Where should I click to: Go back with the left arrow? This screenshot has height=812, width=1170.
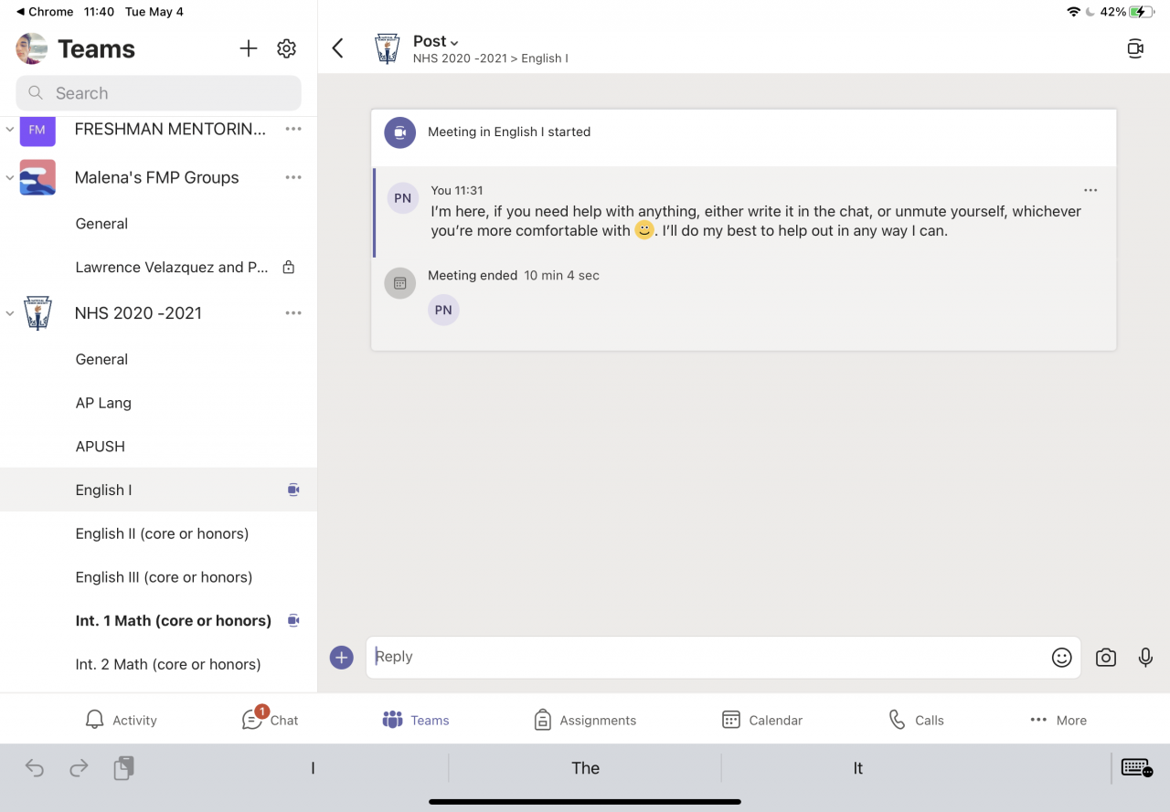[338, 48]
